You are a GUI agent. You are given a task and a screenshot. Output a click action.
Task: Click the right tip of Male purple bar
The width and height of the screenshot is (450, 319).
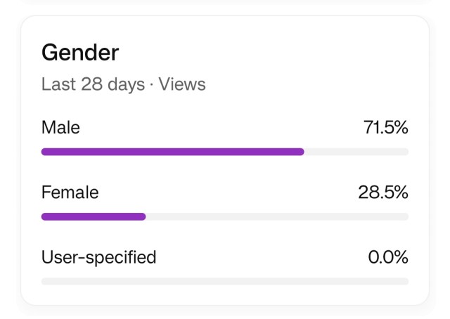(301, 151)
